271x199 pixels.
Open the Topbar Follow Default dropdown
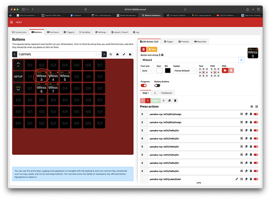185,70
